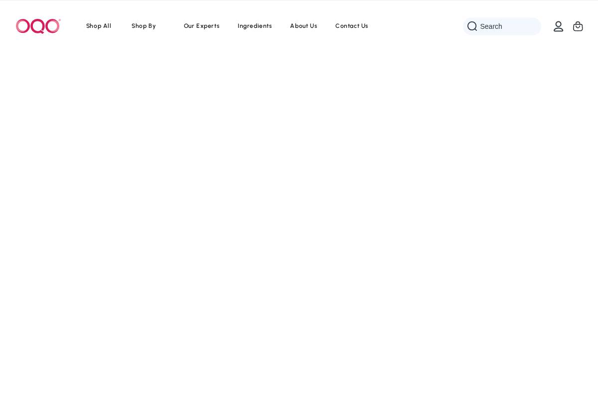Open the user account icon
Image resolution: width=598 pixels, height=398 pixels.
click(558, 26)
